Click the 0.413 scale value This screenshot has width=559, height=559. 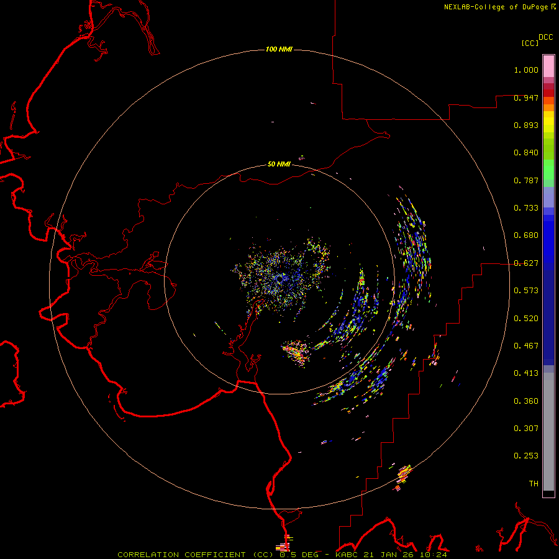526,373
